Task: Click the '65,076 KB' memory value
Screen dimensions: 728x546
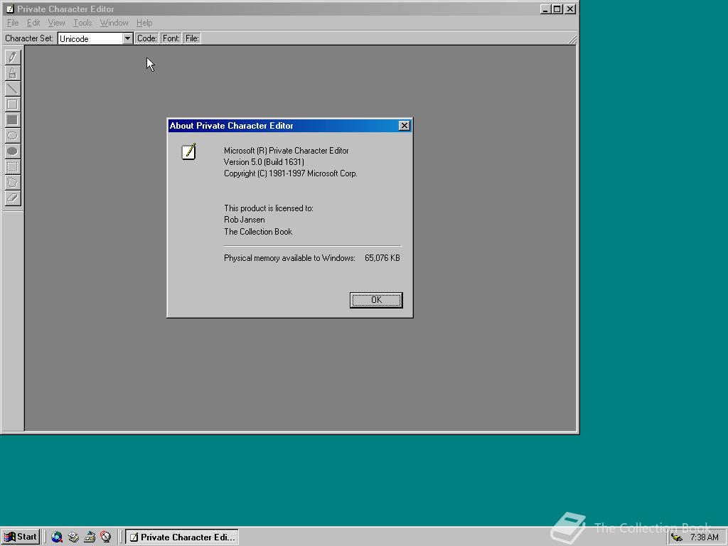Action: (x=382, y=257)
